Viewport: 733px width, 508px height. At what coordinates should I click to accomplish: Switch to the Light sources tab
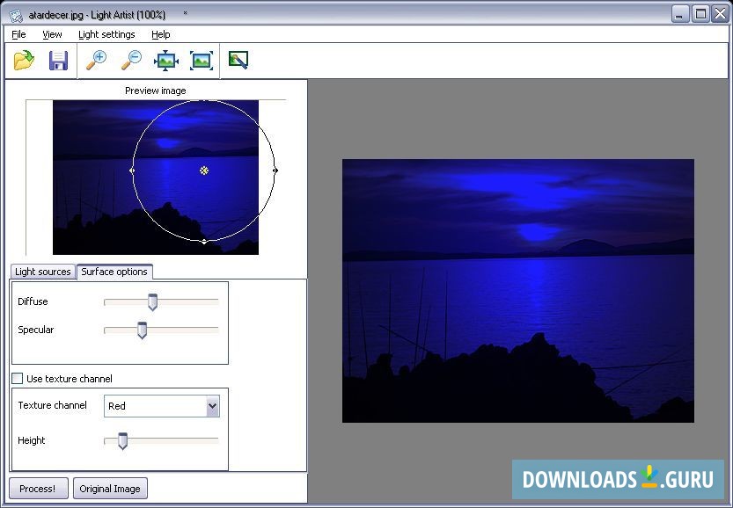tap(42, 272)
